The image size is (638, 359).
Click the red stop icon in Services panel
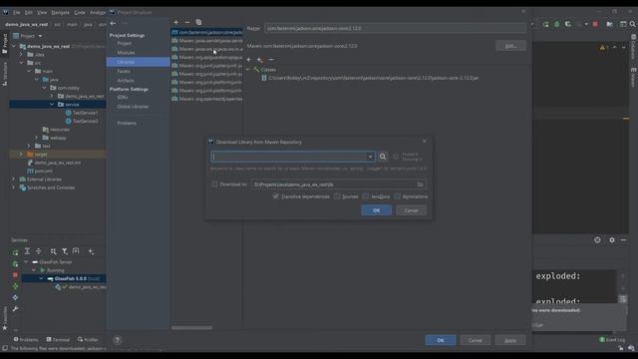point(15,275)
